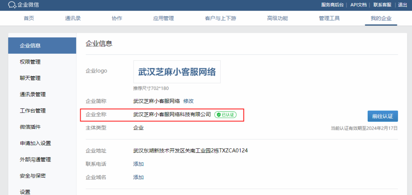This screenshot has height=195, width=412.
Task: Open 服务商后台 link in header
Action: coord(332,5)
